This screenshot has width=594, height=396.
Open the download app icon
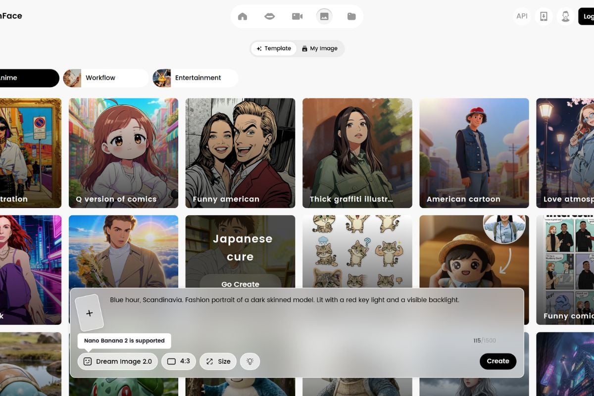pos(544,16)
